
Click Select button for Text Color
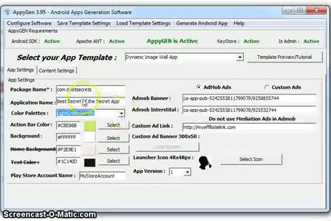pyautogui.click(x=114, y=161)
